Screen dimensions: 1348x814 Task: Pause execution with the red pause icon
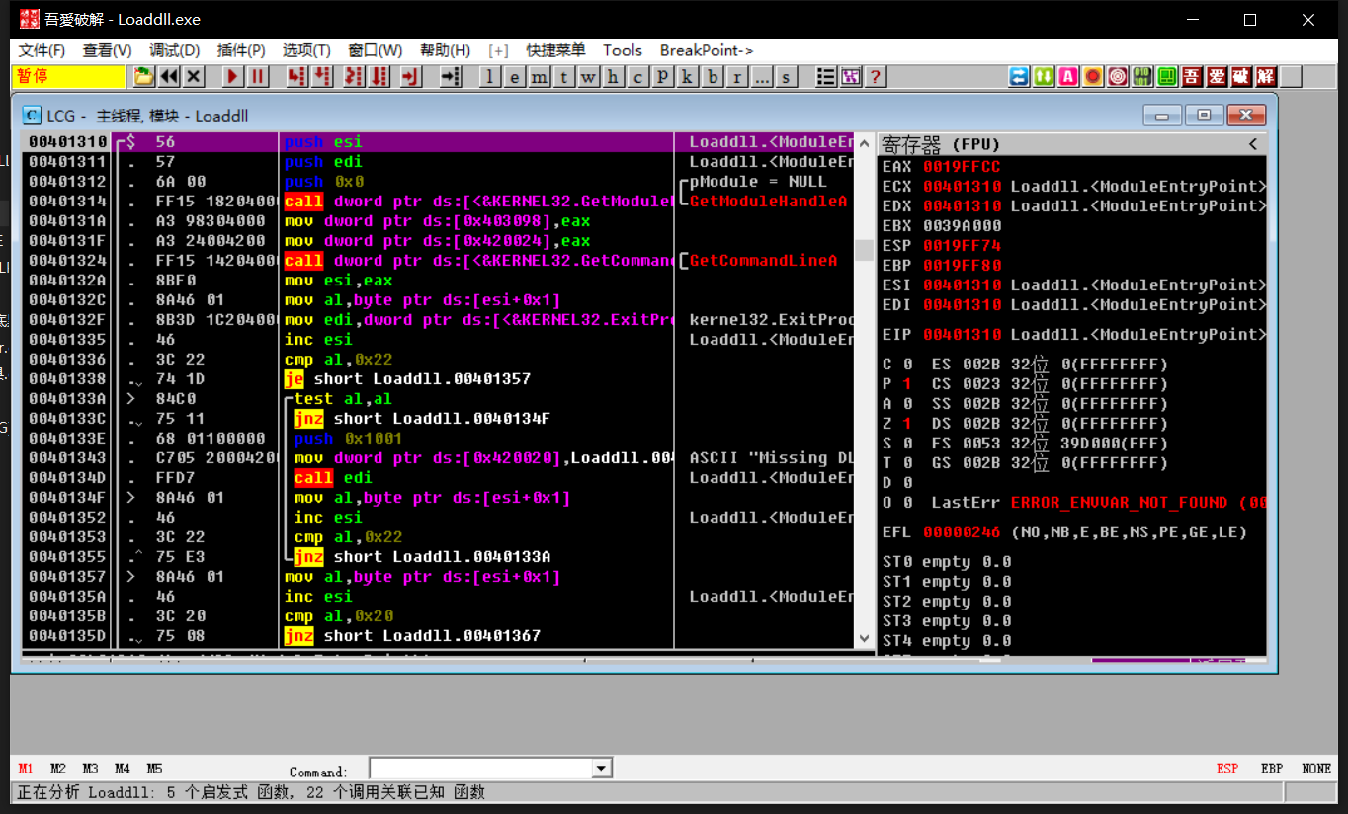tap(258, 76)
